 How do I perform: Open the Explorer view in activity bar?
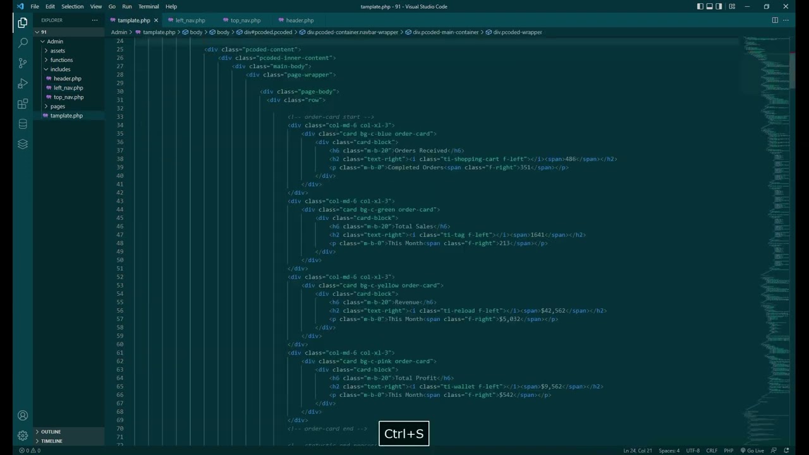(x=23, y=23)
